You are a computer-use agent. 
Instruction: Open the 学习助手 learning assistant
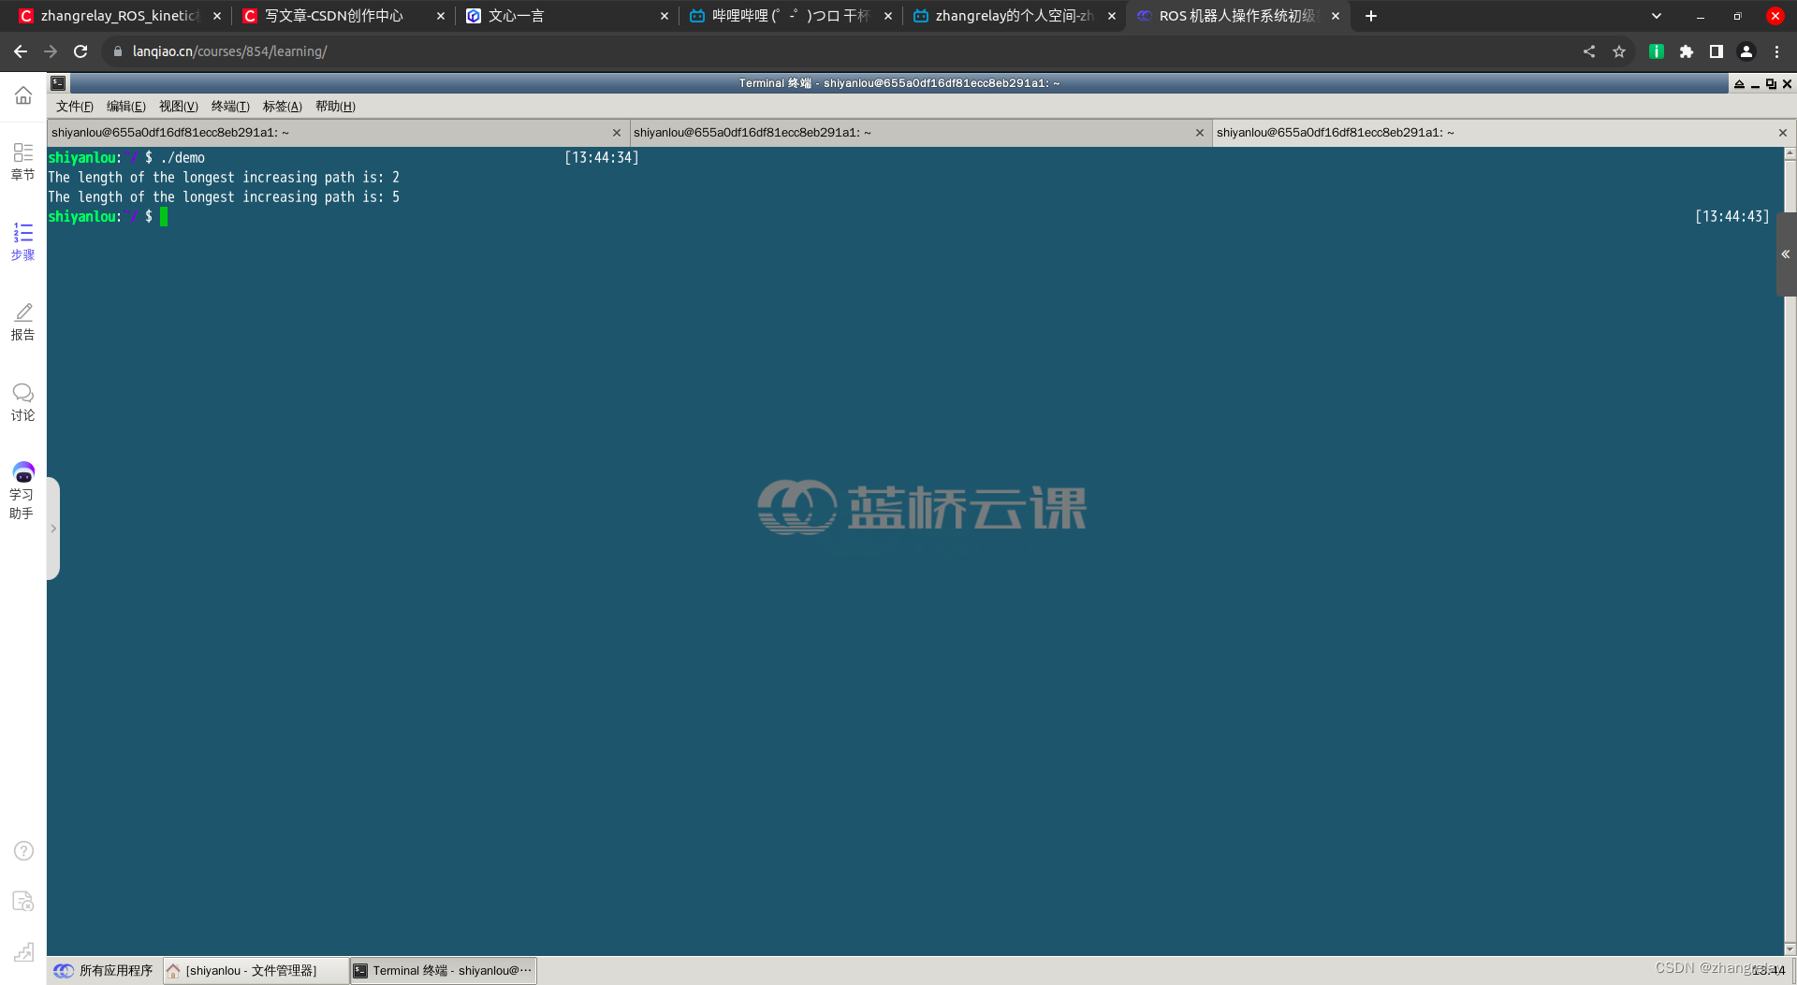tap(22, 491)
